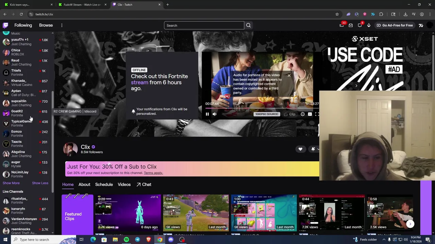Open Windows Start menu

pos(5,240)
